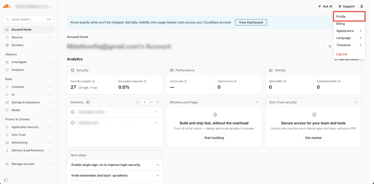This screenshot has width=374, height=184.
Task: Click Invite teammates and back-up admins
Action: tap(115, 176)
